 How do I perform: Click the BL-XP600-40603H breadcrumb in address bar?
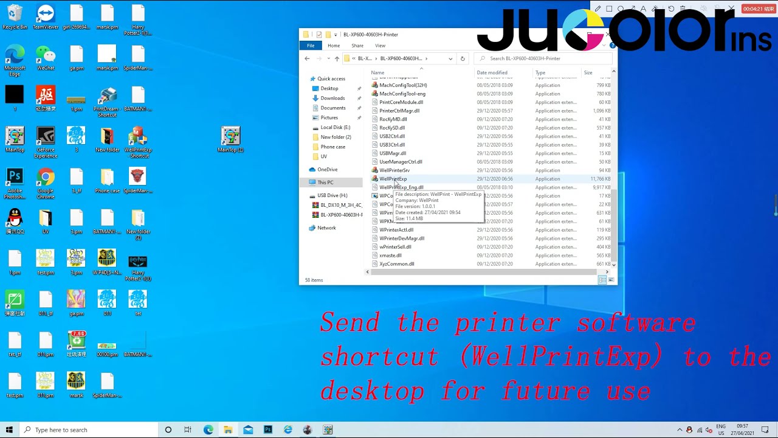[x=401, y=58]
